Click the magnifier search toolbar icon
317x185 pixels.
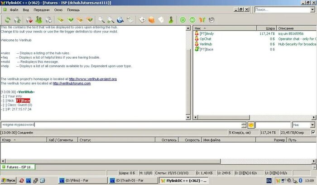pyautogui.click(x=101, y=19)
